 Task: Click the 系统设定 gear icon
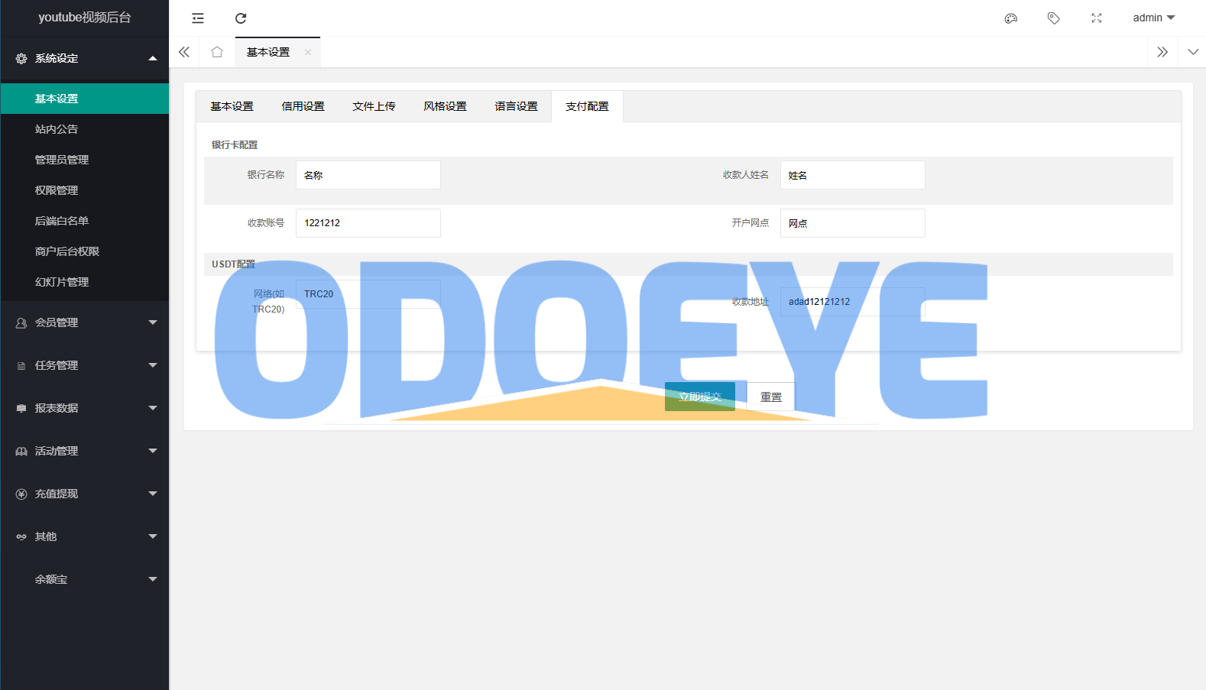21,58
